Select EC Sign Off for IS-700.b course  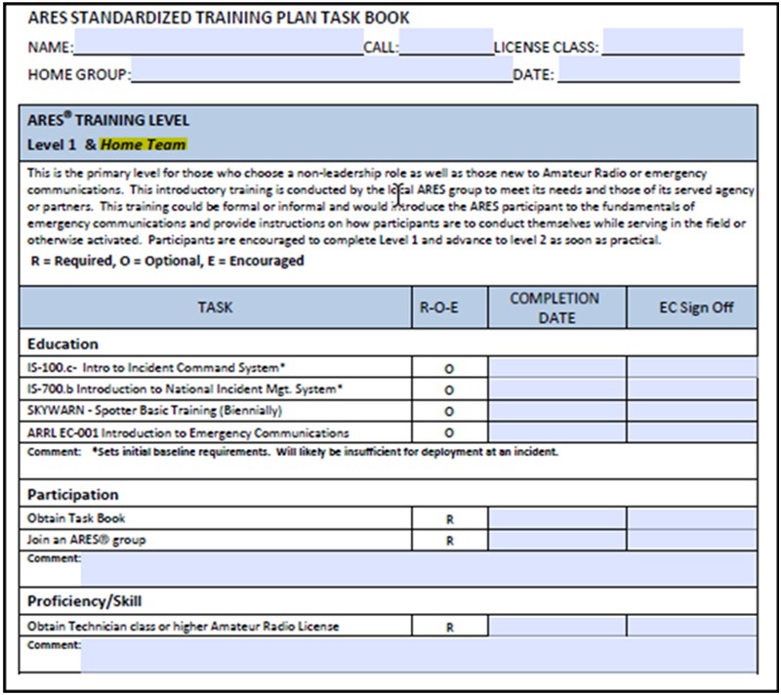coord(692,388)
